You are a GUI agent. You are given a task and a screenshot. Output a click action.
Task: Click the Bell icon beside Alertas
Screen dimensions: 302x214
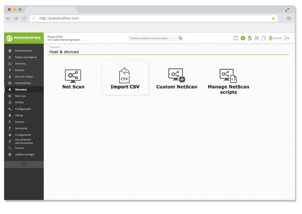tap(10, 115)
